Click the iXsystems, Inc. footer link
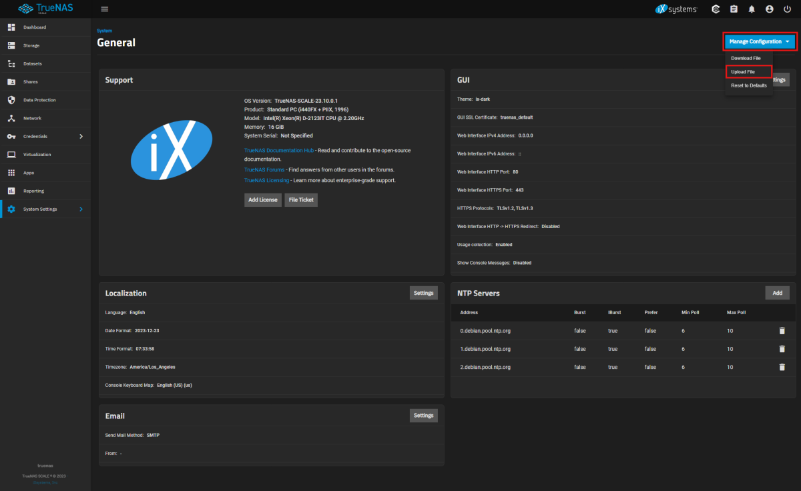Image resolution: width=801 pixels, height=491 pixels. click(45, 482)
